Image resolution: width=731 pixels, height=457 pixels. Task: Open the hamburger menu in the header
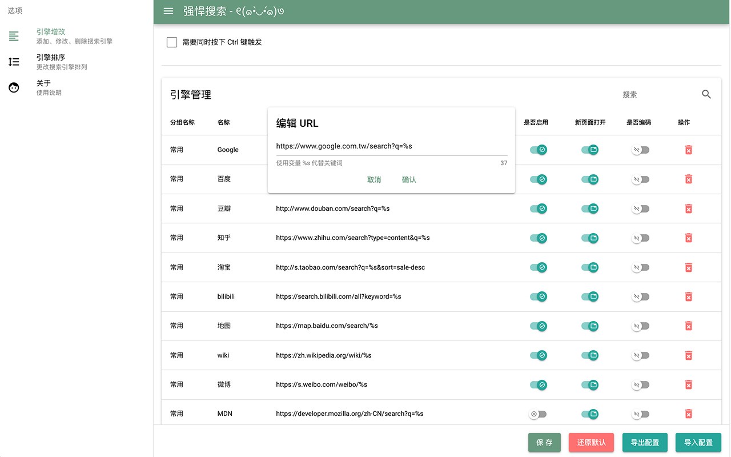click(x=168, y=11)
